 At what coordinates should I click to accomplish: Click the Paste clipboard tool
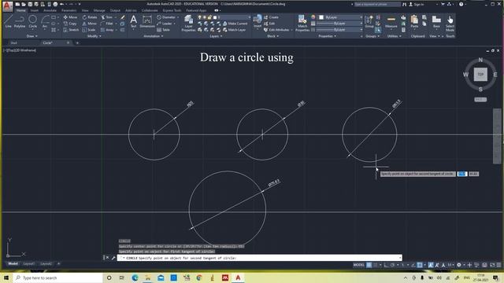[x=414, y=21]
